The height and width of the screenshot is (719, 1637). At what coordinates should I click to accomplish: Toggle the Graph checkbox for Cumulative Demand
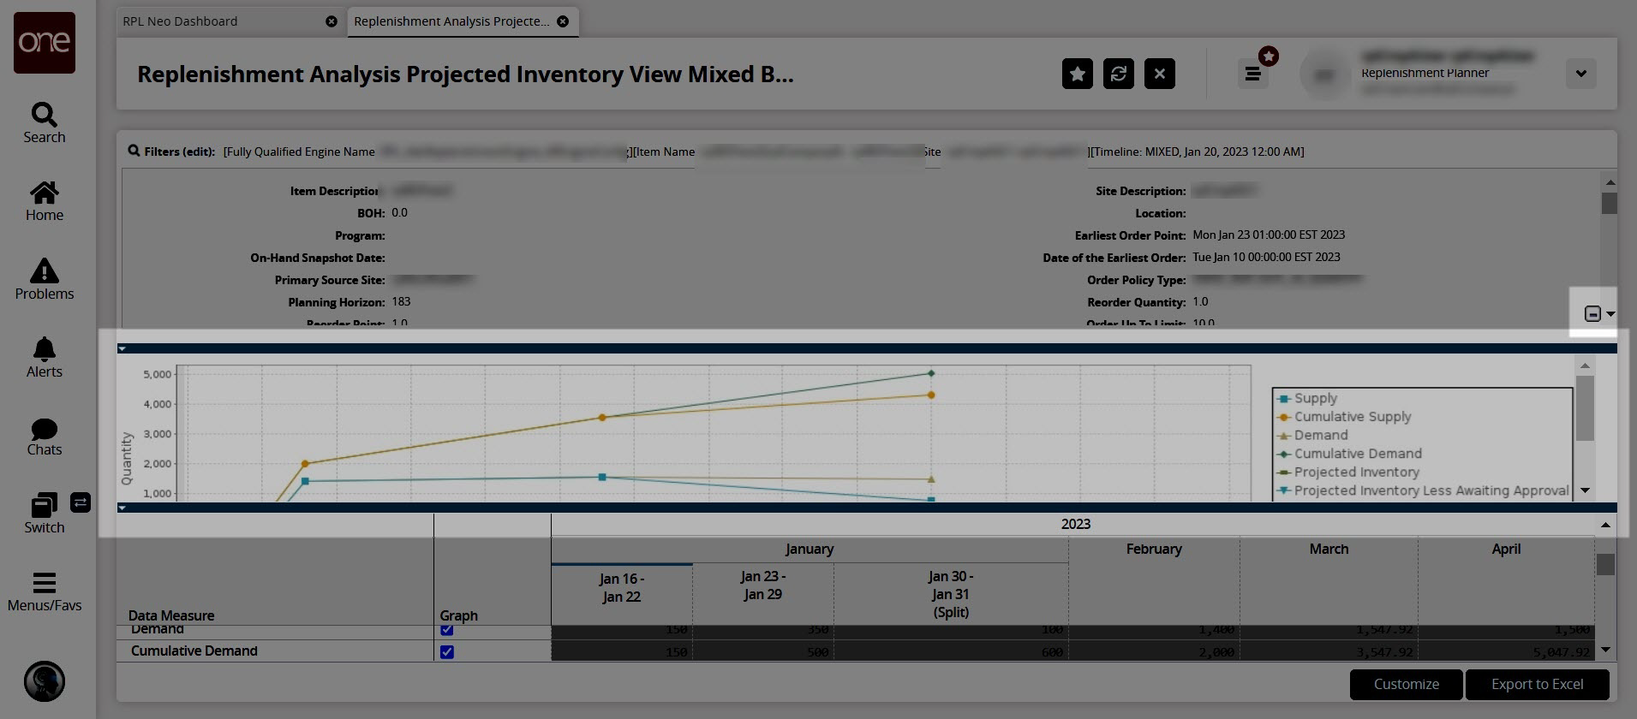pyautogui.click(x=446, y=651)
